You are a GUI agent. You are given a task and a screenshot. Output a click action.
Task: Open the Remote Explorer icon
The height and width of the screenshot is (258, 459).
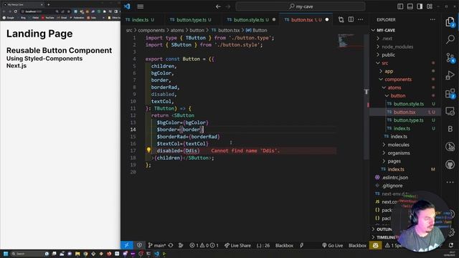[450, 111]
